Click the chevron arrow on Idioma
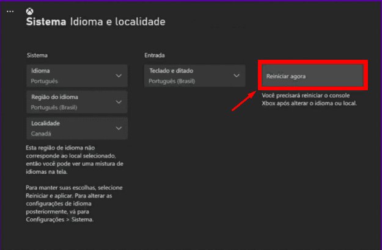 point(119,76)
